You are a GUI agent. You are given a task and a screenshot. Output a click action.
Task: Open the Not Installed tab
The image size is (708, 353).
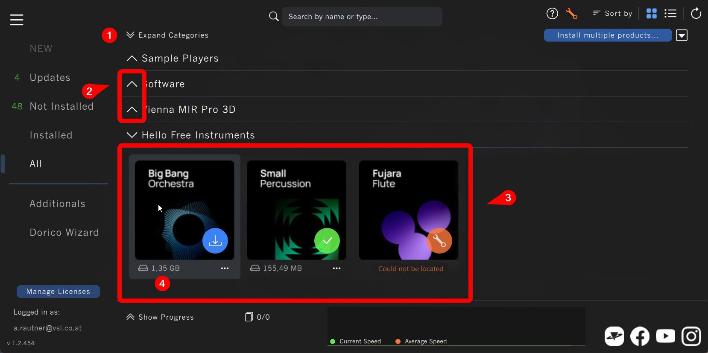[x=61, y=106]
